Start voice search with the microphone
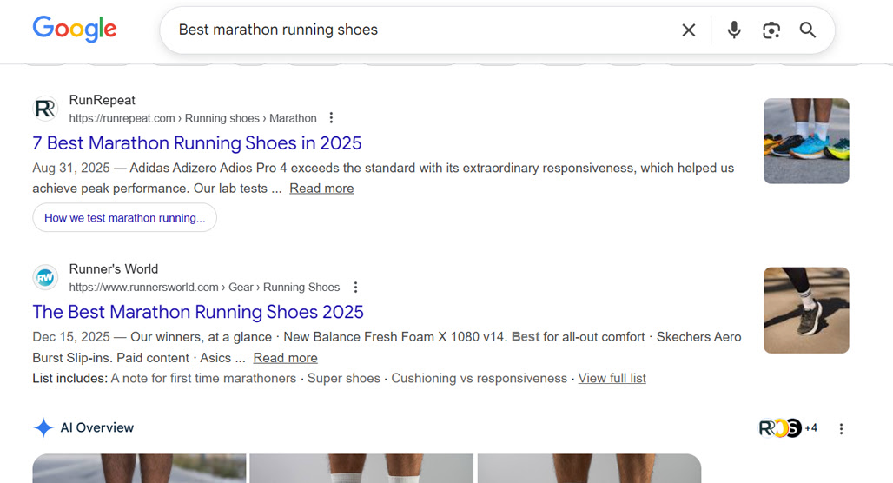The width and height of the screenshot is (893, 483). tap(734, 30)
